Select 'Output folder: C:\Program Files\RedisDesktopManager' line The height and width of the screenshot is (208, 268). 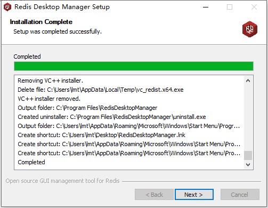(x=87, y=108)
